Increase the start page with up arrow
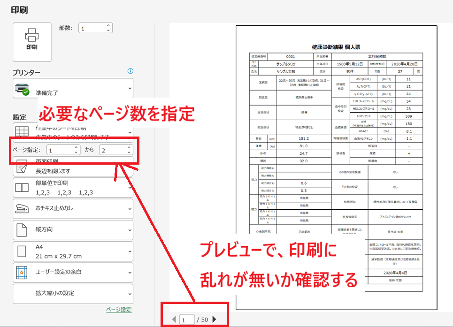453x327 pixels. (x=76, y=147)
